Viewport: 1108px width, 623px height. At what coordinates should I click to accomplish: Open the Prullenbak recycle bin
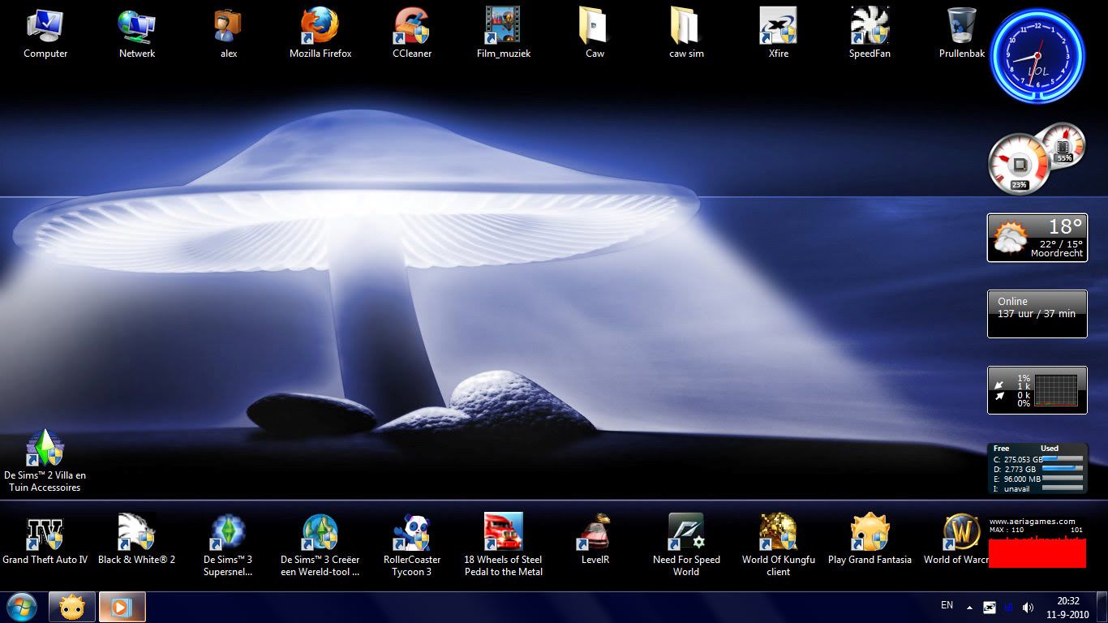pos(961,33)
